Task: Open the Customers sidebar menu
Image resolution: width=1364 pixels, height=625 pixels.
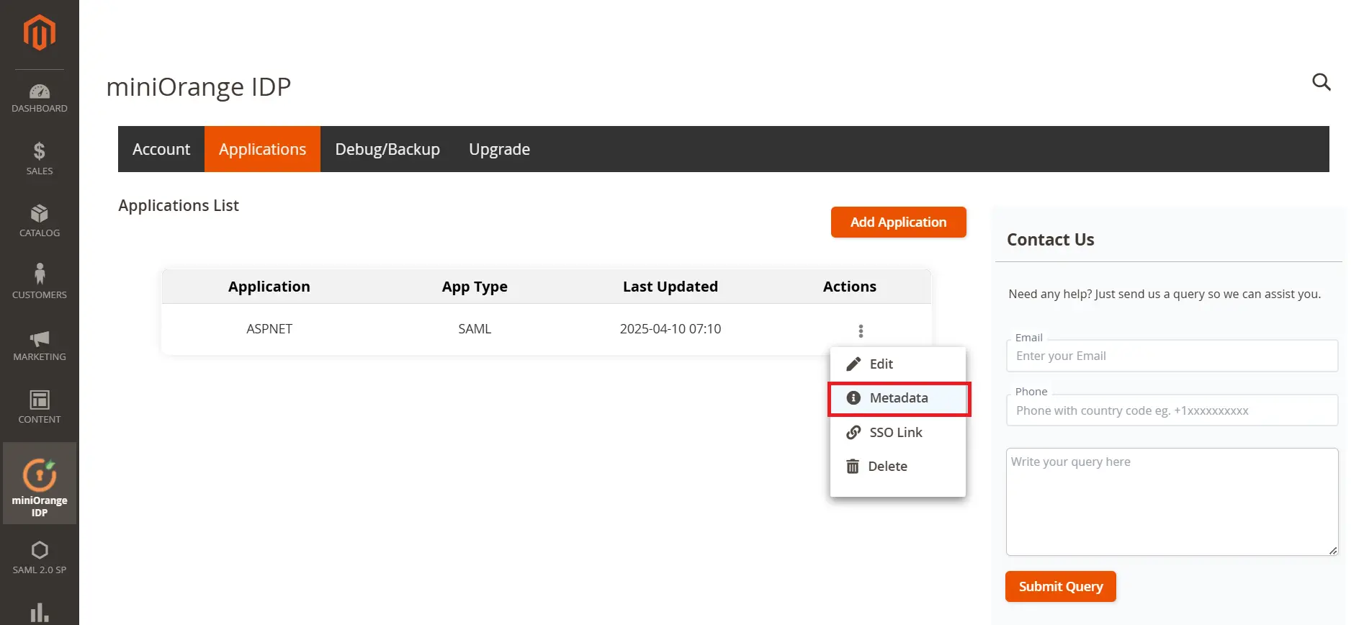Action: [40, 282]
